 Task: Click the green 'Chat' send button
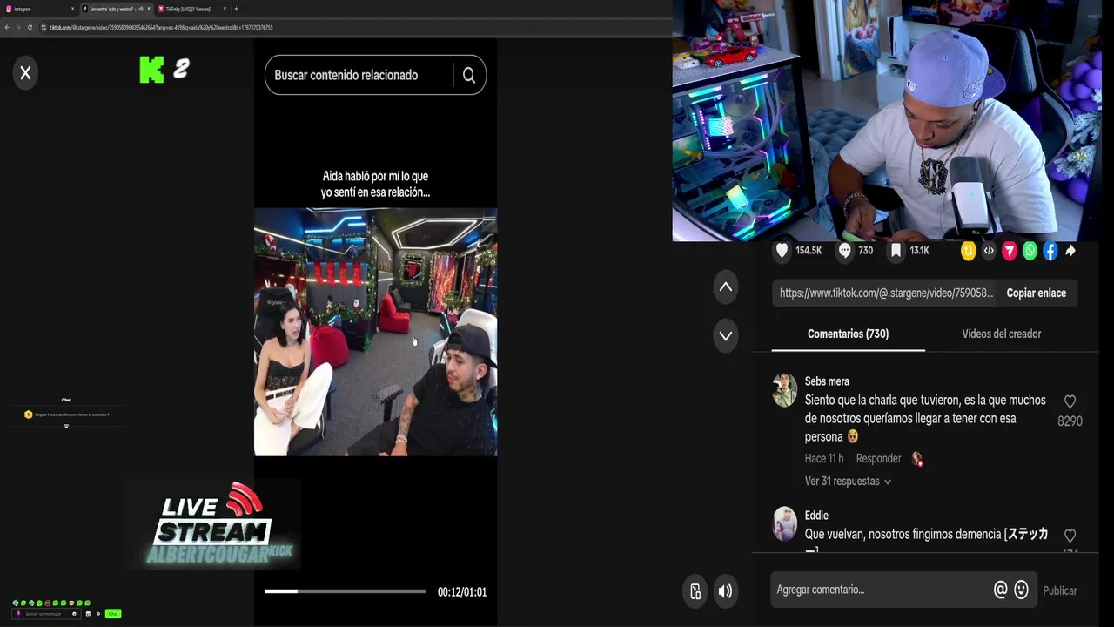[112, 614]
